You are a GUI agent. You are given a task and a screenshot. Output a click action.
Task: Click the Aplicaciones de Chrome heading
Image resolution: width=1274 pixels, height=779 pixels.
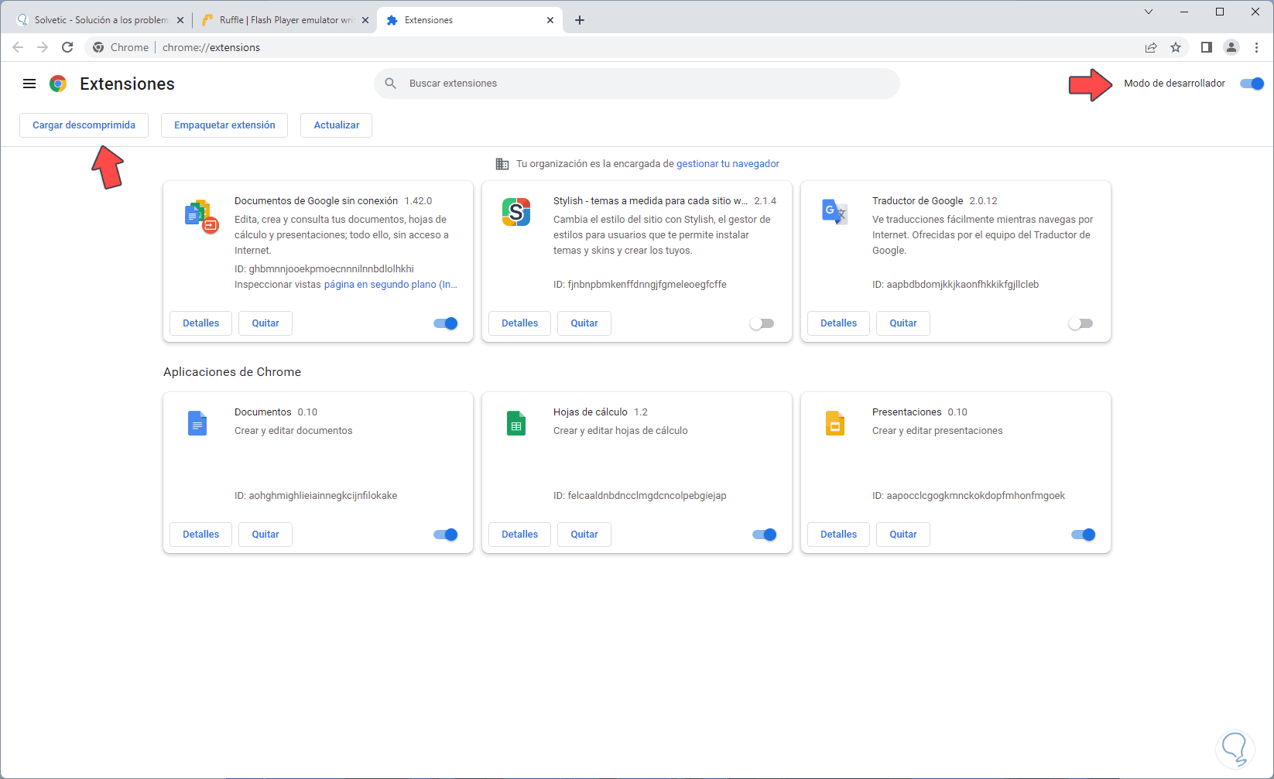pyautogui.click(x=232, y=372)
